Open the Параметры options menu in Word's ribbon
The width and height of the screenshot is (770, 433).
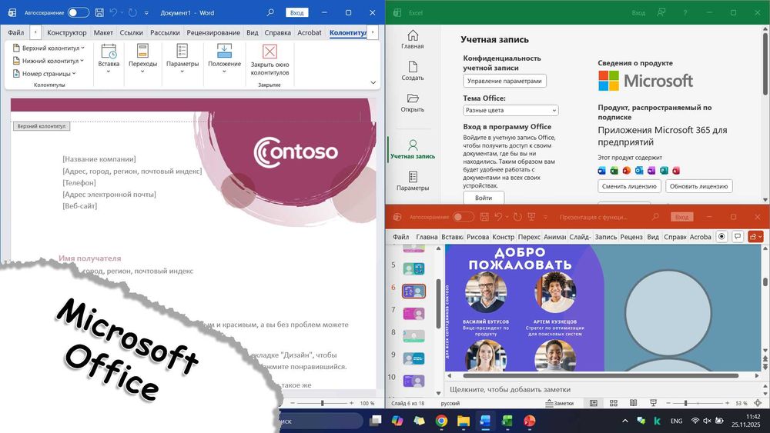click(182, 59)
